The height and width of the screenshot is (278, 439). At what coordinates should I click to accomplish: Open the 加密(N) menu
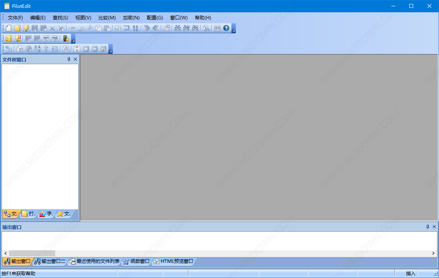pos(131,17)
